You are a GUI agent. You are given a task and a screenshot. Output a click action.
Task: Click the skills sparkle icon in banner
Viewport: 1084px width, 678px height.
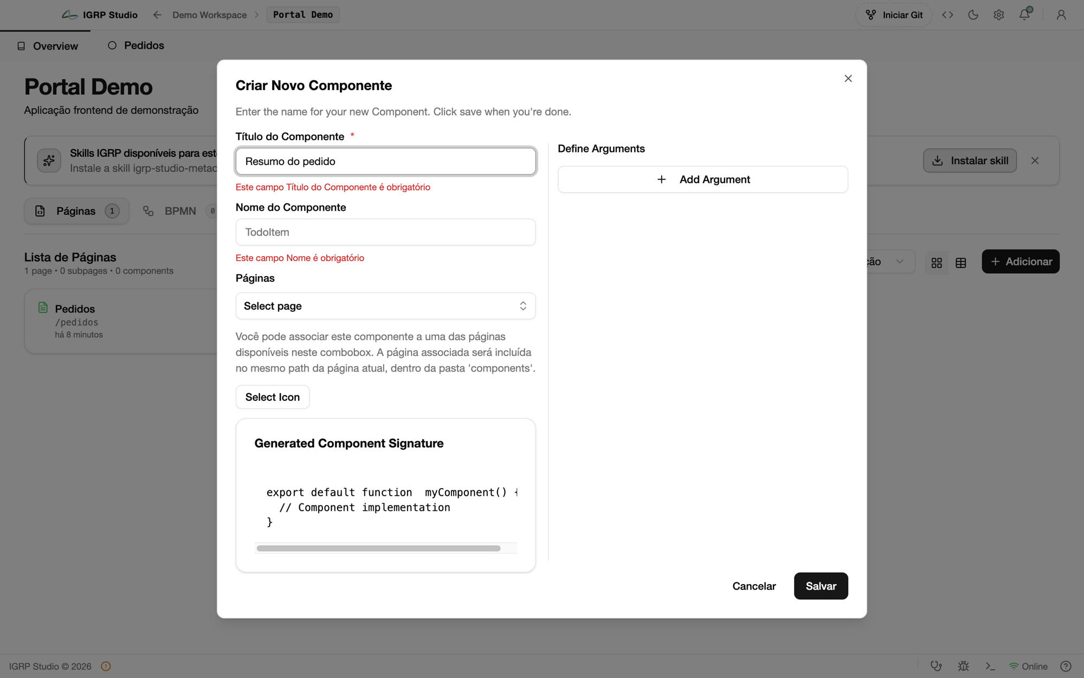point(49,161)
